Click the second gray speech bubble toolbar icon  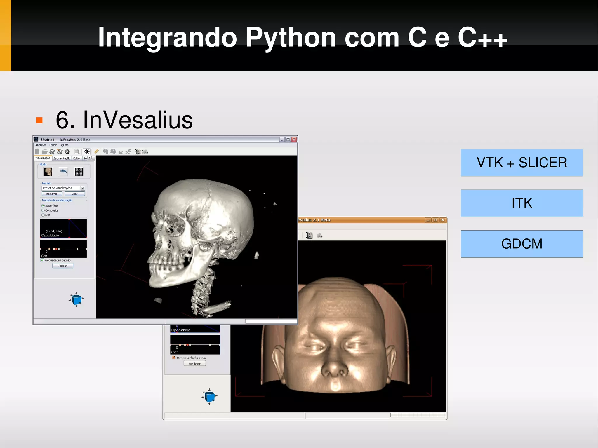point(113,151)
